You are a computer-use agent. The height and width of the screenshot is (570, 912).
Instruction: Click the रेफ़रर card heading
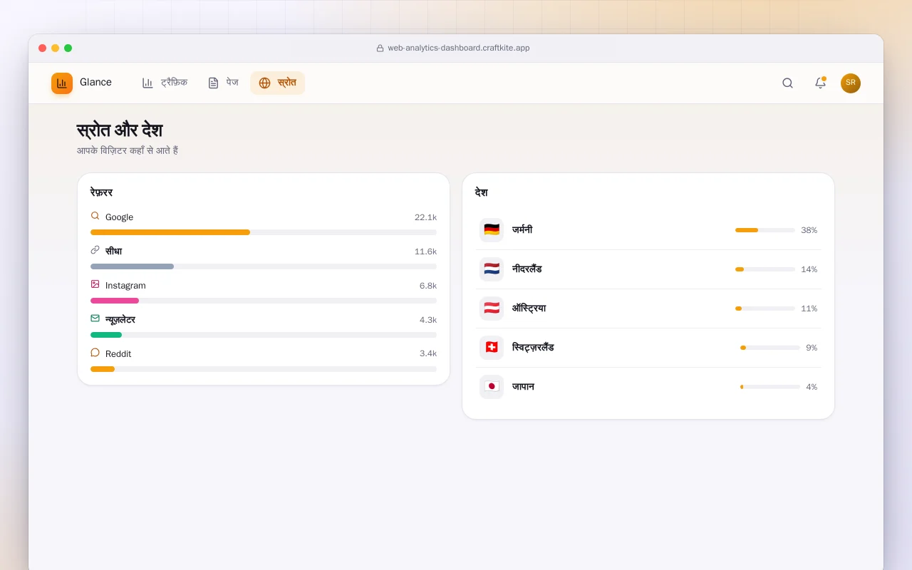pyautogui.click(x=101, y=192)
